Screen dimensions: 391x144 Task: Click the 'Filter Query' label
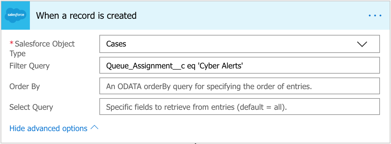pos(30,66)
